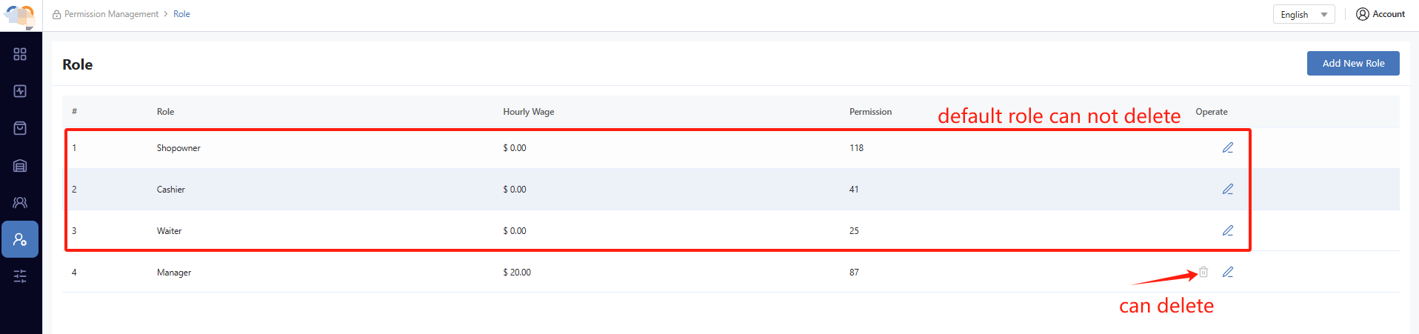Open the store building icon in sidebar
Image resolution: width=1419 pixels, height=334 pixels.
pyautogui.click(x=20, y=165)
